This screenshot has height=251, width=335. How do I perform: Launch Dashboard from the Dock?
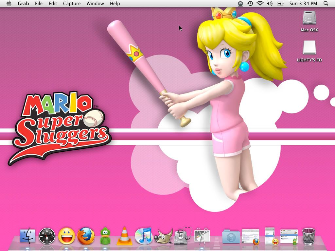(x=47, y=236)
